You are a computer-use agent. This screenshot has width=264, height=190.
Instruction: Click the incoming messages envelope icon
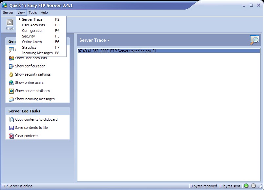pyautogui.click(x=11, y=99)
